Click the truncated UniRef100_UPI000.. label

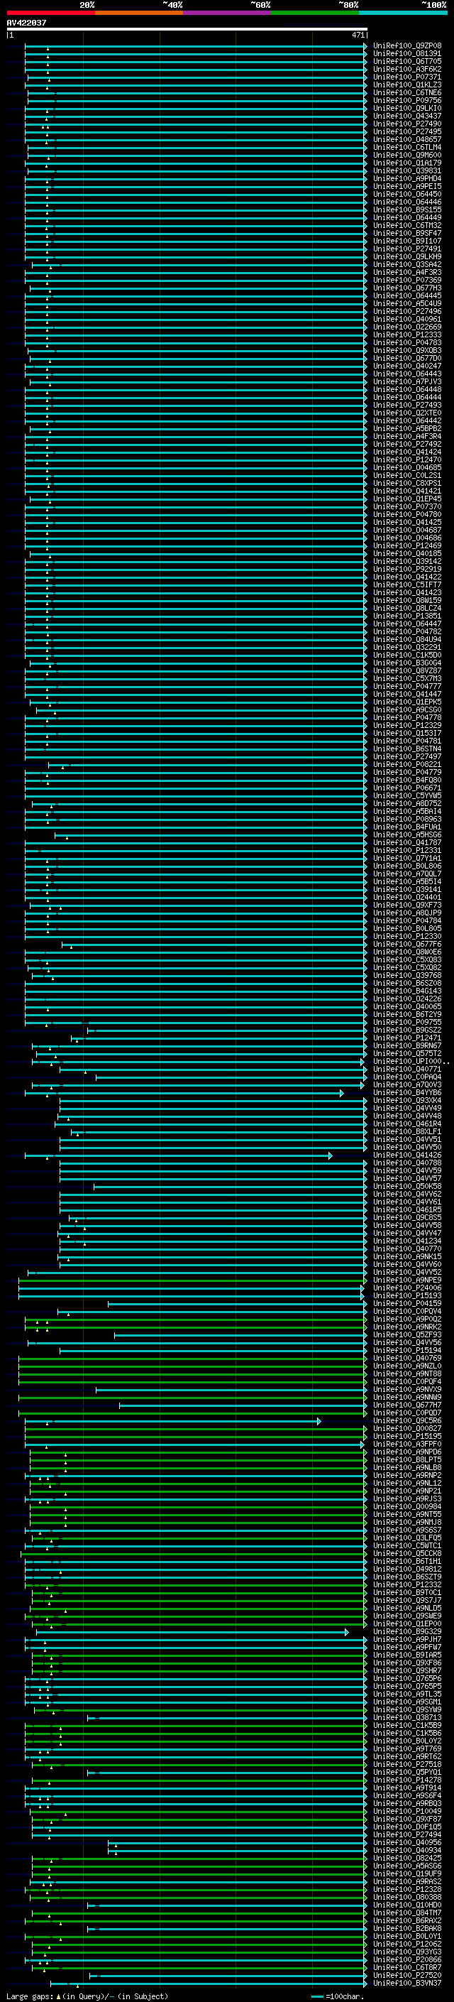(411, 1061)
